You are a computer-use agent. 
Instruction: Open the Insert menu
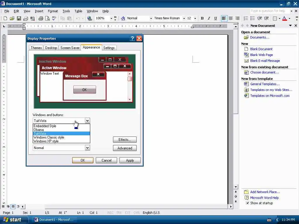[39, 11]
